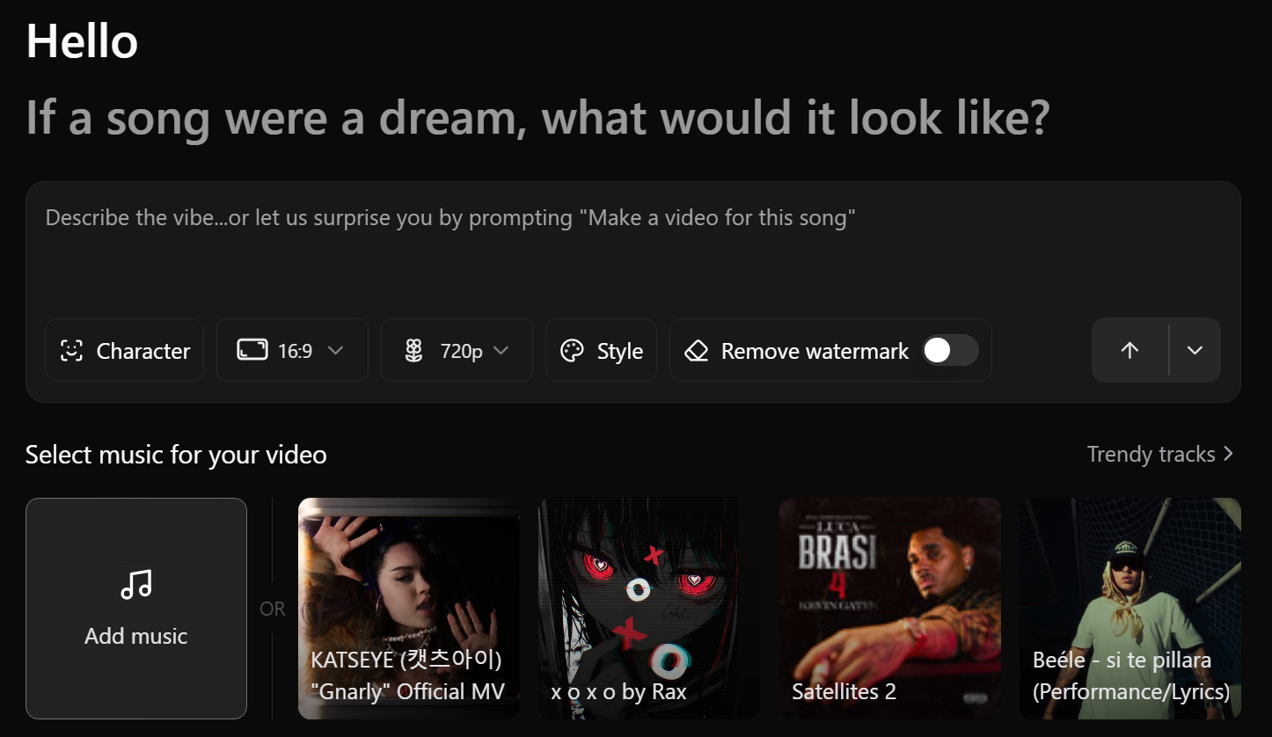Screen dimensions: 1272x737
Task: Toggle the Remove watermark switch
Action: click(949, 350)
